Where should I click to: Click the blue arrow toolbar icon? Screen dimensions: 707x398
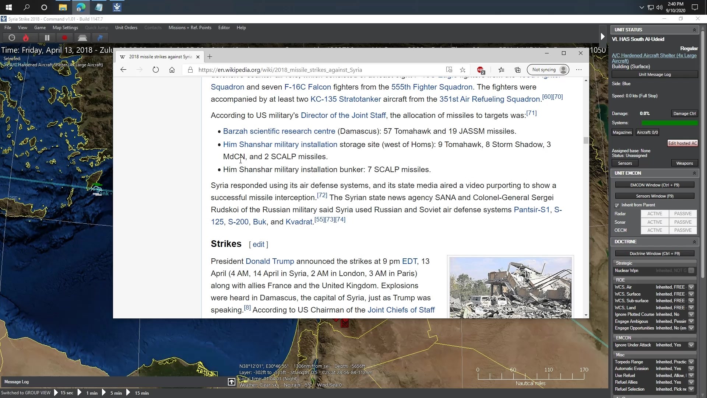click(100, 38)
